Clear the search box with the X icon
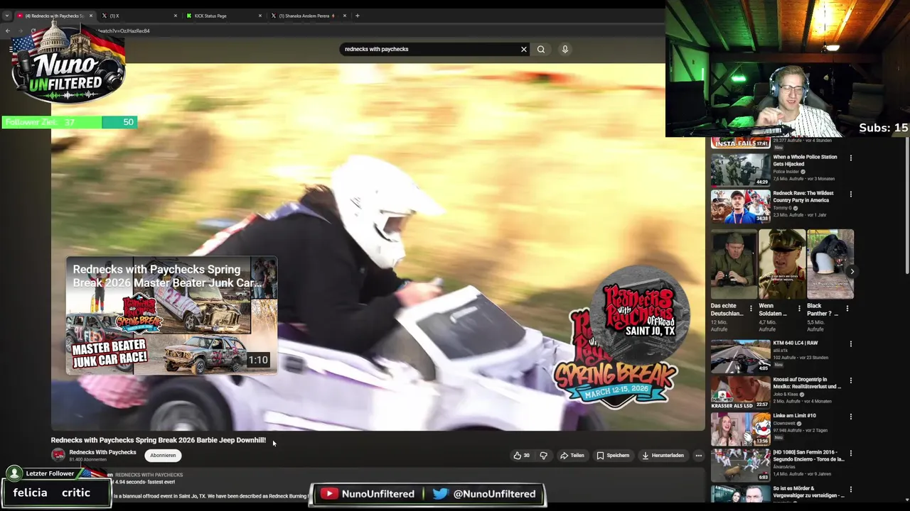The image size is (910, 511). (x=524, y=49)
